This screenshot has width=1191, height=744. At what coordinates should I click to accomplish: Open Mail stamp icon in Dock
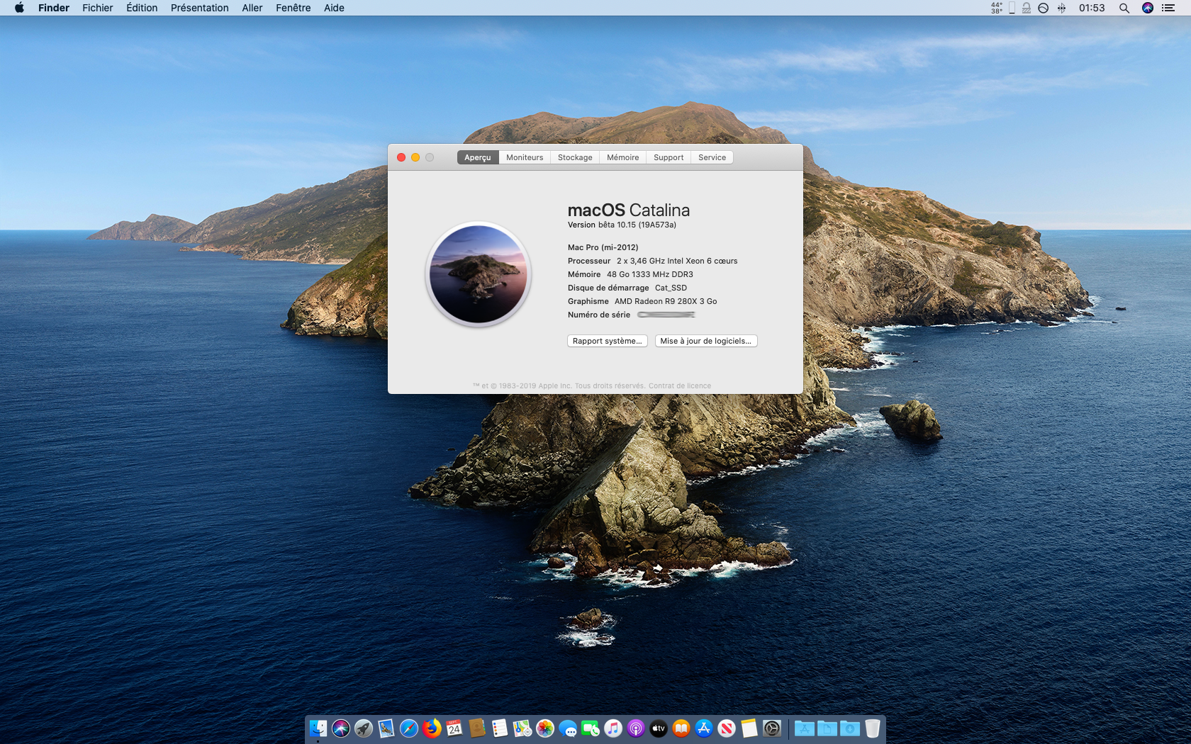[x=386, y=728]
